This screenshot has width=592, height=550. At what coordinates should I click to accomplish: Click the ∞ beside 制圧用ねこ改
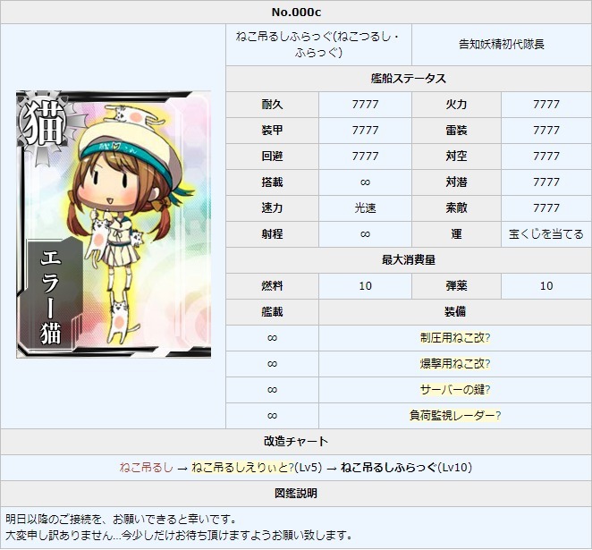click(x=272, y=338)
